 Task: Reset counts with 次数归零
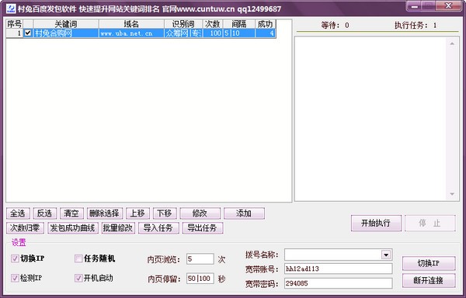pyautogui.click(x=26, y=228)
